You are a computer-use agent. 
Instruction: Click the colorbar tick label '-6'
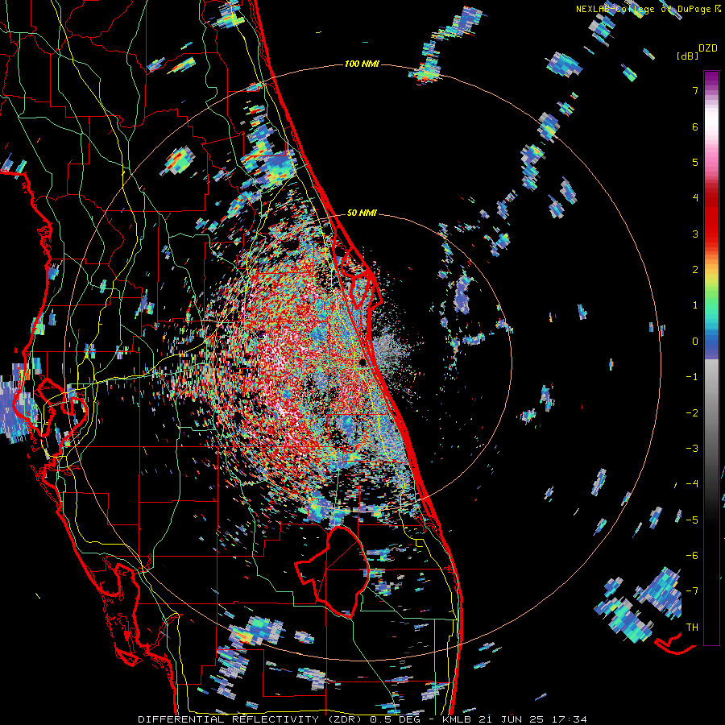(692, 555)
